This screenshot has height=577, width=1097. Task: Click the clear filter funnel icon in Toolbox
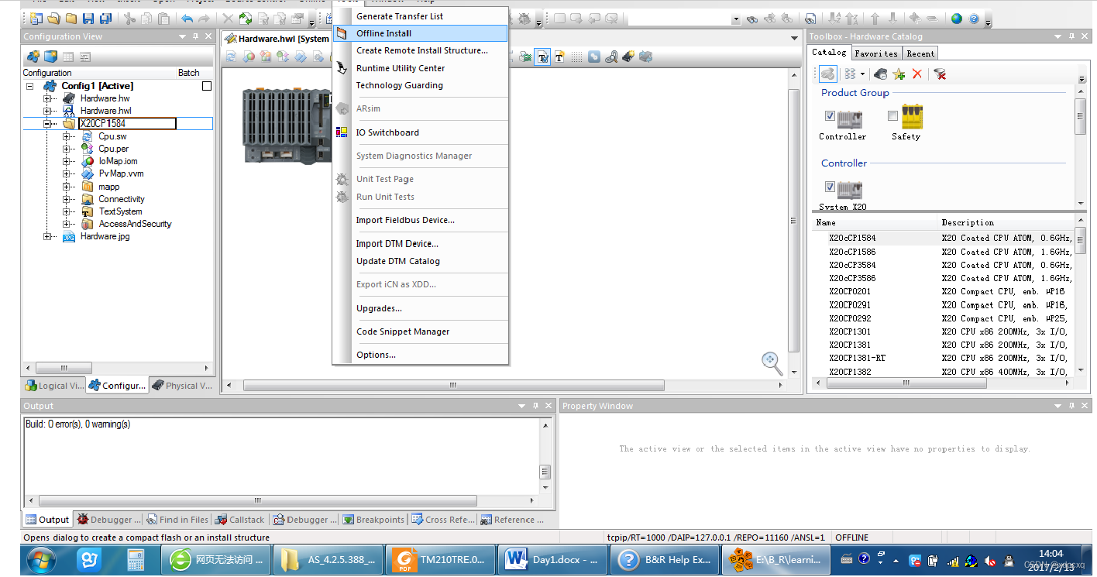click(x=940, y=74)
